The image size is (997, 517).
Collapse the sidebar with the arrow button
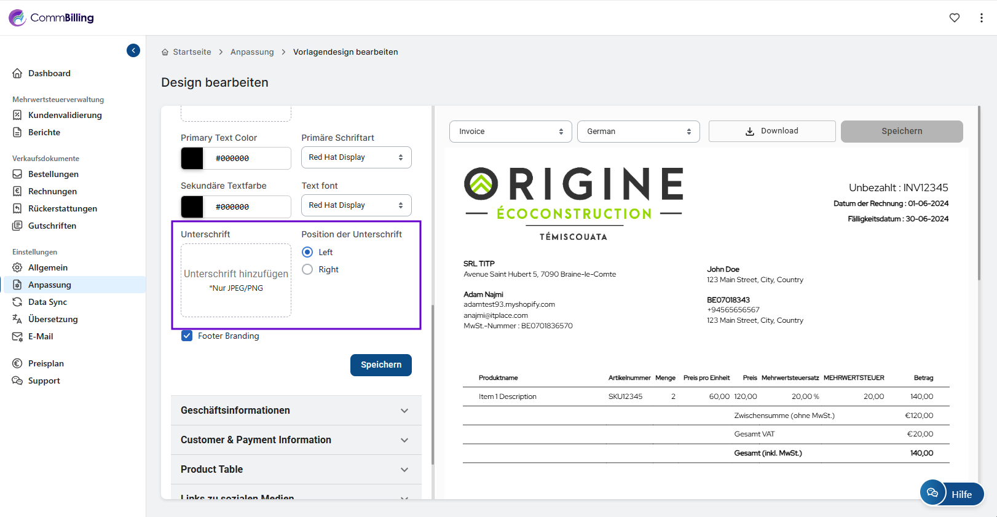pyautogui.click(x=133, y=50)
